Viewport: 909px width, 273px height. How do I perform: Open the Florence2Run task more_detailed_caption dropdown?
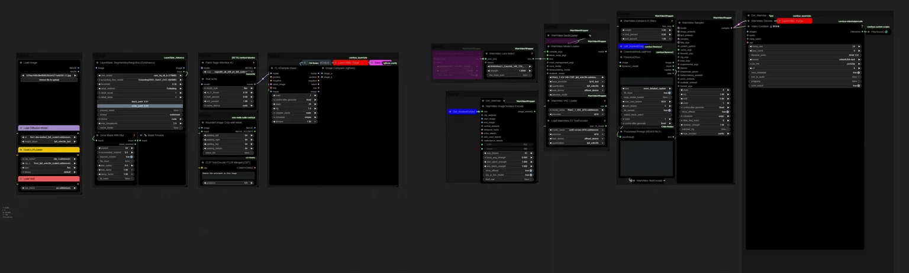click(646, 89)
